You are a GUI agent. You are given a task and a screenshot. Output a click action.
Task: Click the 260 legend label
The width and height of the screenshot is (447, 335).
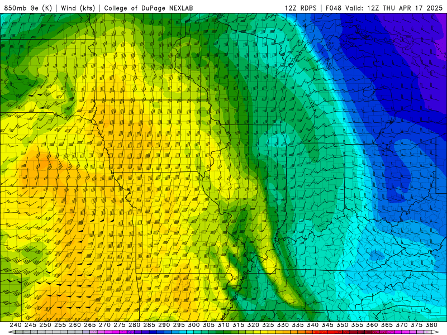pyautogui.click(x=75, y=325)
